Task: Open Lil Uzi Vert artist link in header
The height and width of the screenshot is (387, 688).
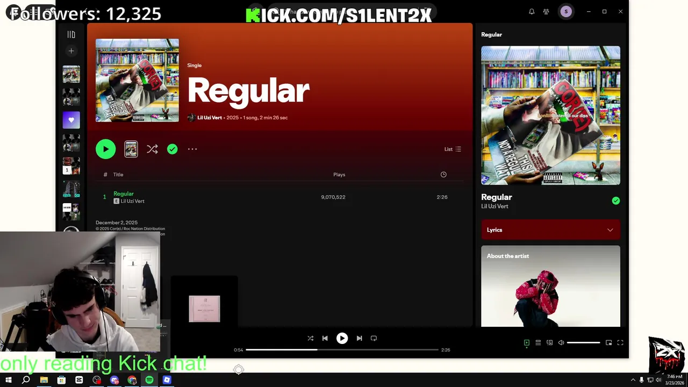Action: (210, 118)
